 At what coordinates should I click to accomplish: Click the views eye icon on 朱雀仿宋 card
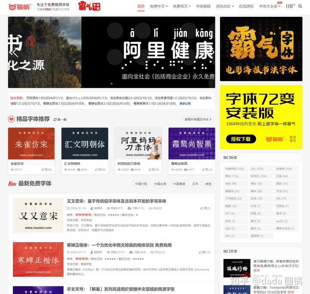tap(12, 170)
